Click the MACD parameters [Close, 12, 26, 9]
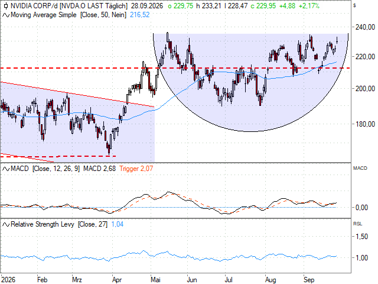The width and height of the screenshot is (378, 284). 56,169
